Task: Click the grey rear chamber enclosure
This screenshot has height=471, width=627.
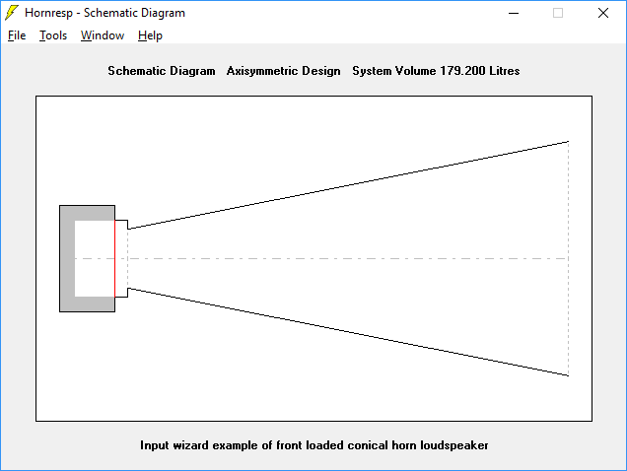Action: [x=67, y=259]
